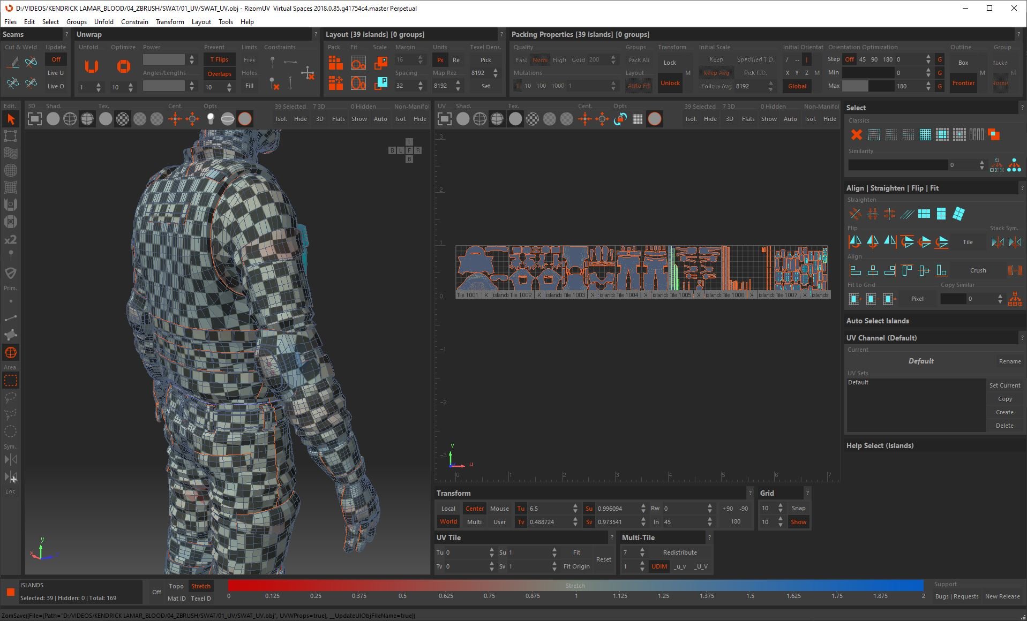Click the Stretch color gradient bar

[x=575, y=586]
